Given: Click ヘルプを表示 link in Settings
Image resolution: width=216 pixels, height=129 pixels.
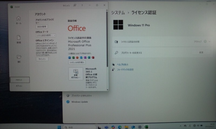Looking at the screenshot, I should (x=123, y=64).
